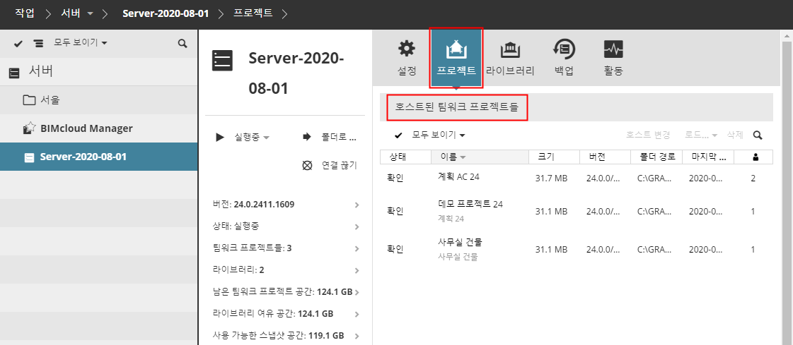Expand the 버전 24.0.2411.1609 row
Image resolution: width=793 pixels, height=345 pixels.
pyautogui.click(x=286, y=205)
